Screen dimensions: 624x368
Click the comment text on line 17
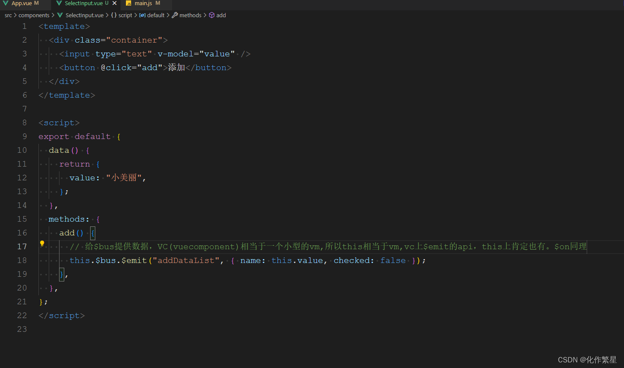pyautogui.click(x=328, y=247)
